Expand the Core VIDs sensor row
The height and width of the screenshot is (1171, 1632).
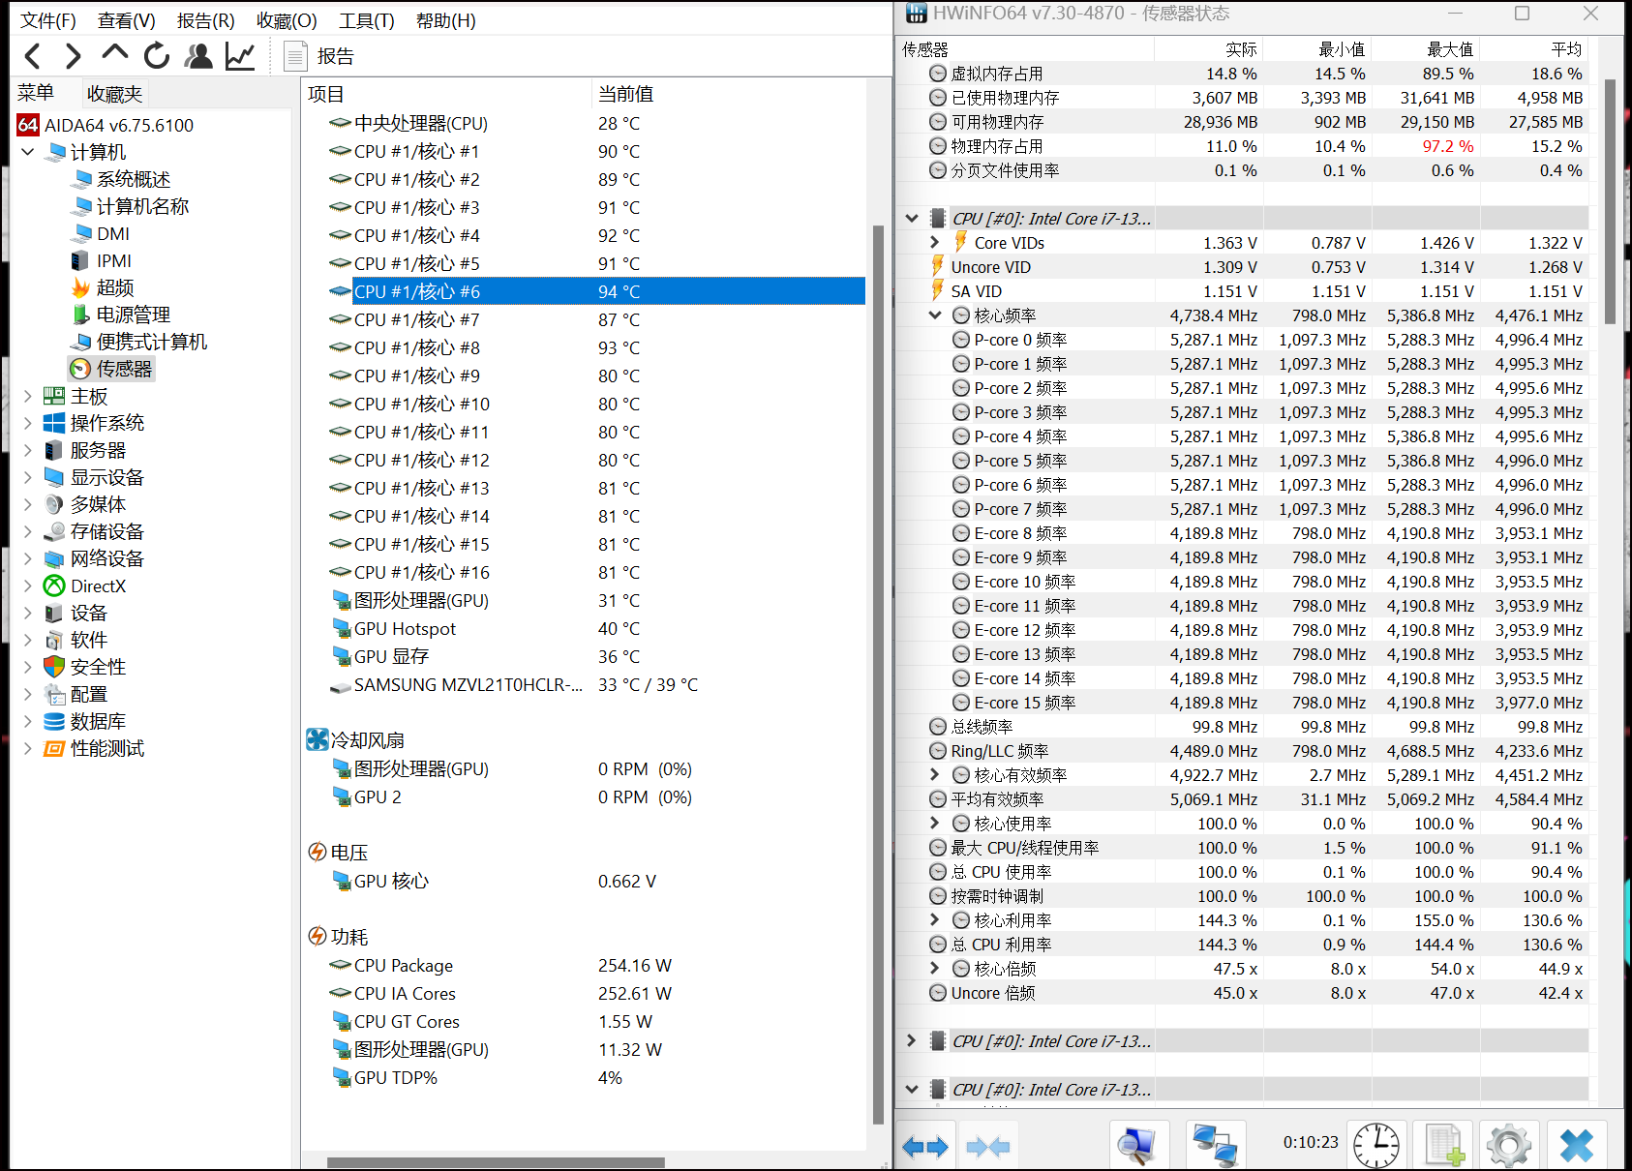click(x=934, y=243)
